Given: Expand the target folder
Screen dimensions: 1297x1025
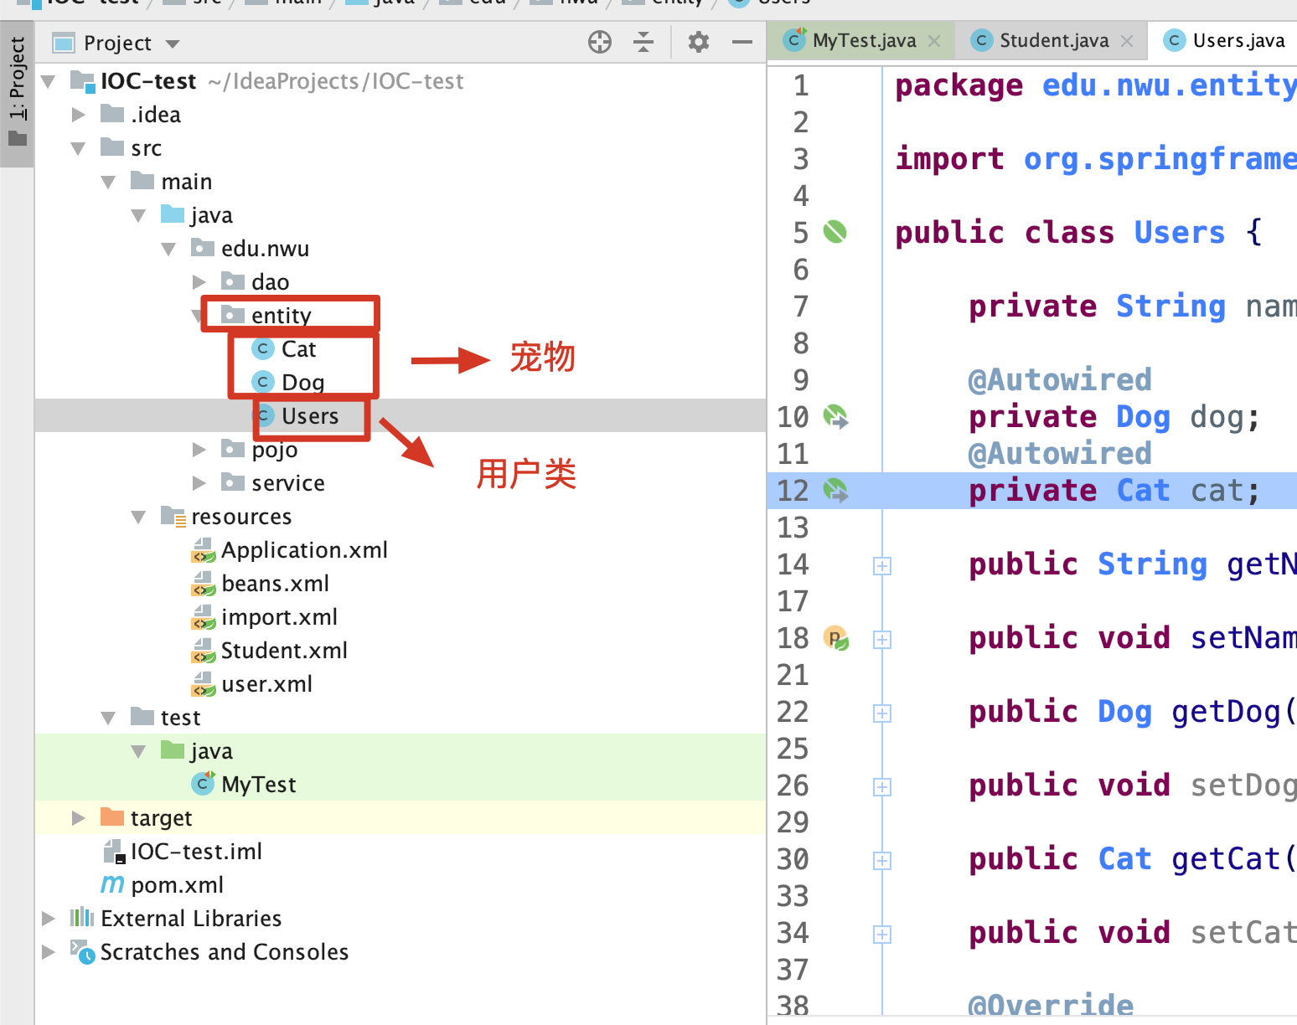Looking at the screenshot, I should [x=79, y=818].
